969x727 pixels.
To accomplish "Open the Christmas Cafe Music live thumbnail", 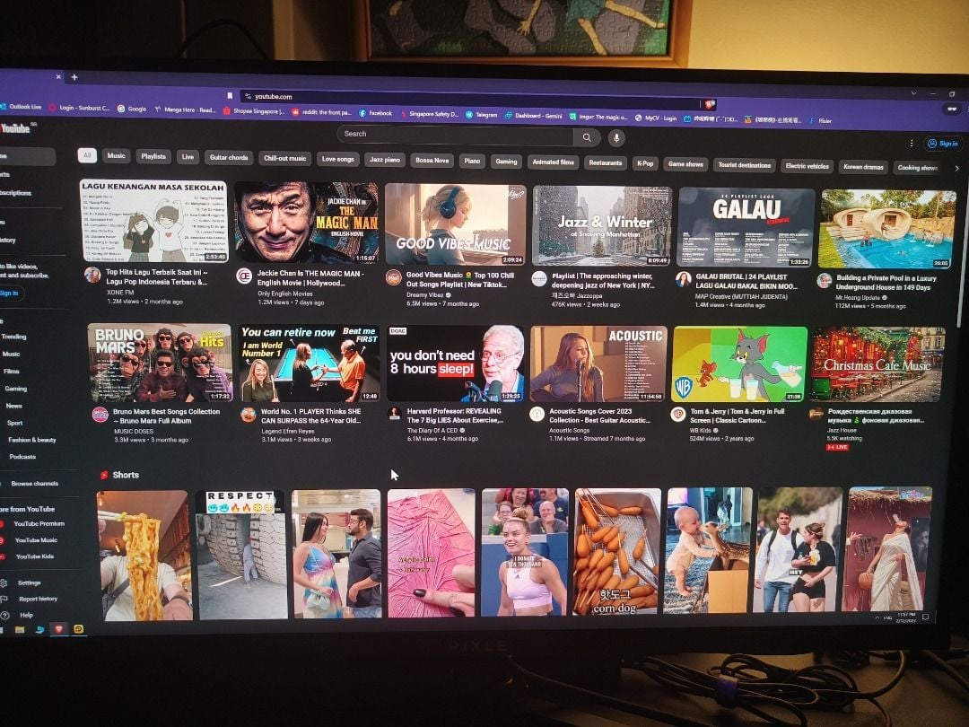I will [877, 364].
